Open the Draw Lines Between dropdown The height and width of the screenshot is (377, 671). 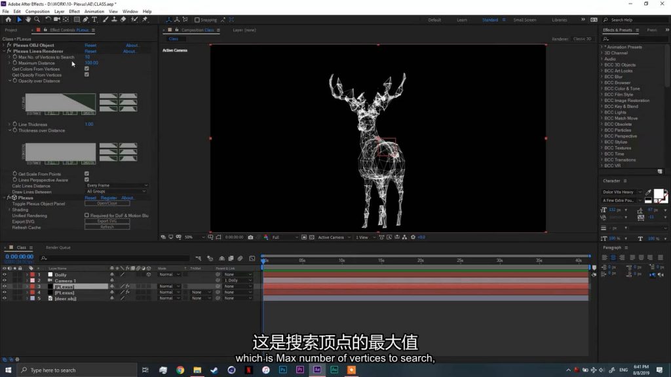pos(117,192)
